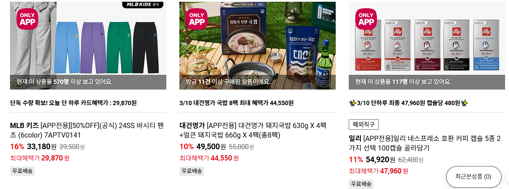Click the 해외직구 tag on illy product
Viewport: 509px width, 189px height.
click(x=364, y=125)
